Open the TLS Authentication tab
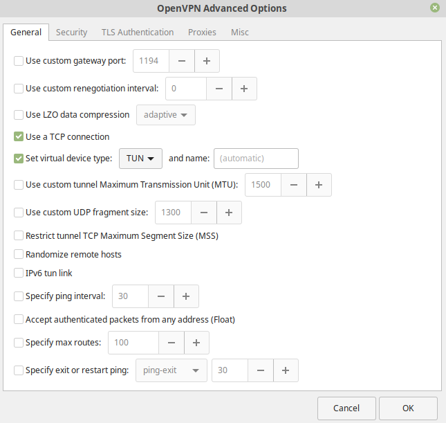446x423 pixels. [138, 33]
